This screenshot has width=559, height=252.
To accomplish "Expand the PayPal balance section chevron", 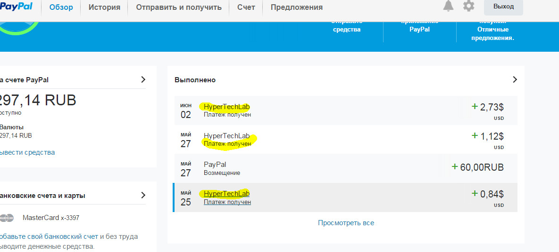I will [x=143, y=79].
